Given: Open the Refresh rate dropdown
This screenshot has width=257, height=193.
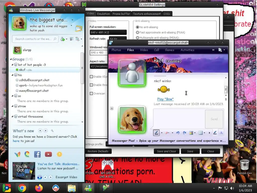Looking at the screenshot, I should (117, 38).
